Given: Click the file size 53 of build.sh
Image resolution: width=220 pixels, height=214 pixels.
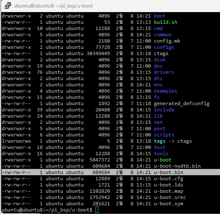Looking at the screenshot, I should pyautogui.click(x=107, y=22).
